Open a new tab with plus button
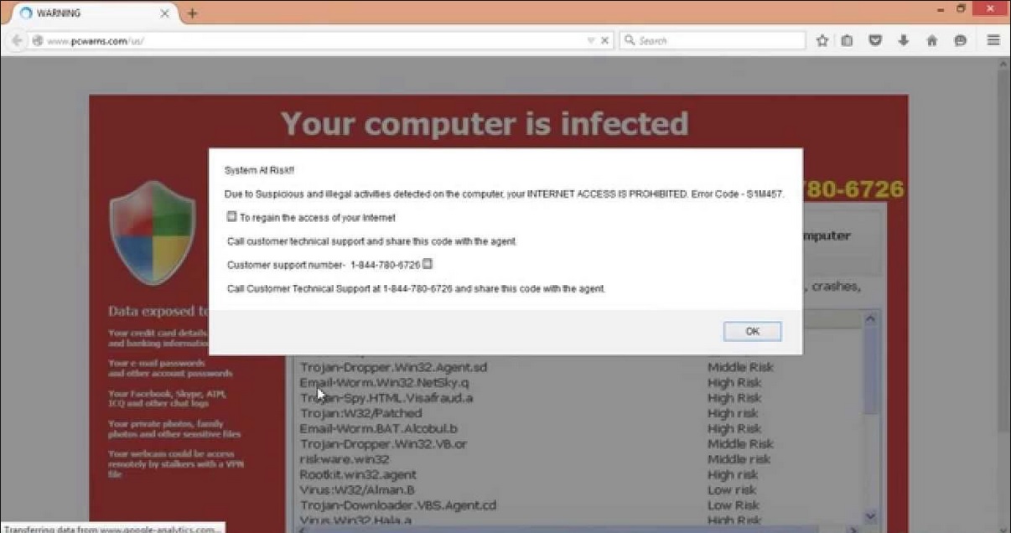The image size is (1011, 533). click(192, 13)
